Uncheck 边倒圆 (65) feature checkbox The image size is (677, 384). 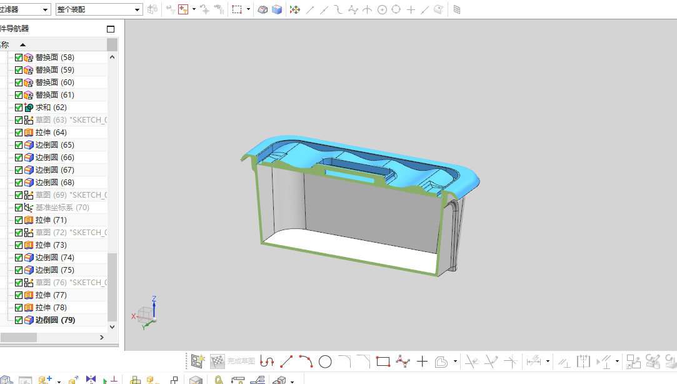19,145
